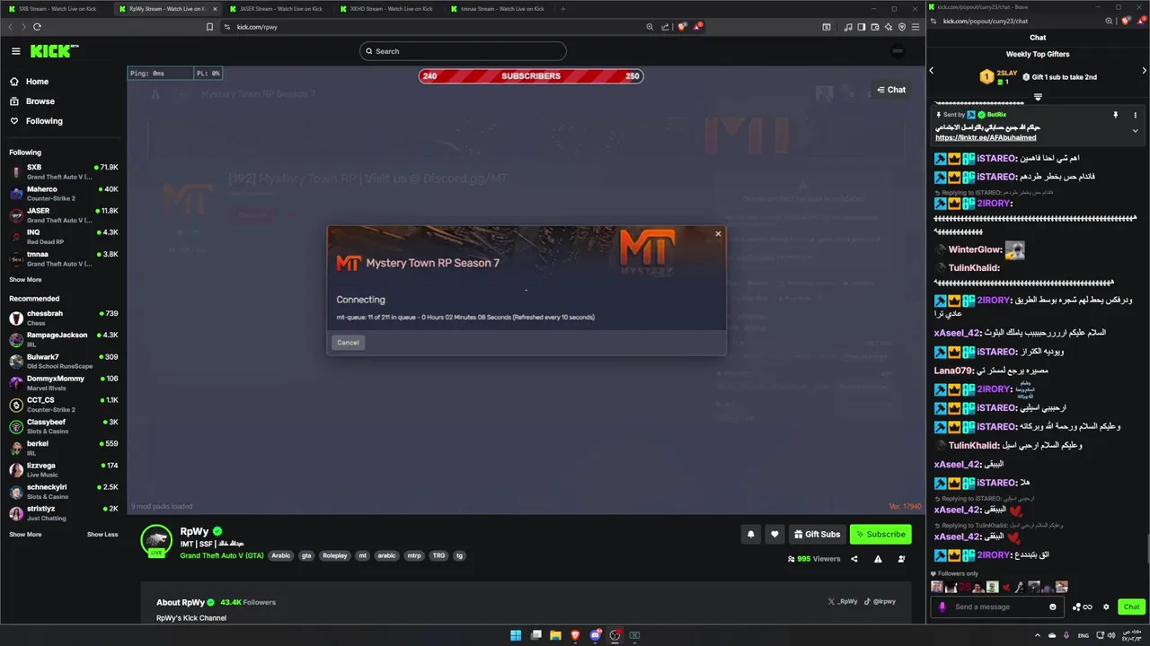Screen dimensions: 1150x646
Task: Subscribe to RpWy
Action: 880,534
